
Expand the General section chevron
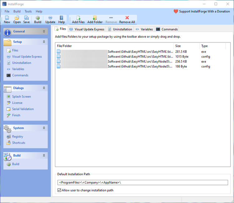[x=44, y=31]
